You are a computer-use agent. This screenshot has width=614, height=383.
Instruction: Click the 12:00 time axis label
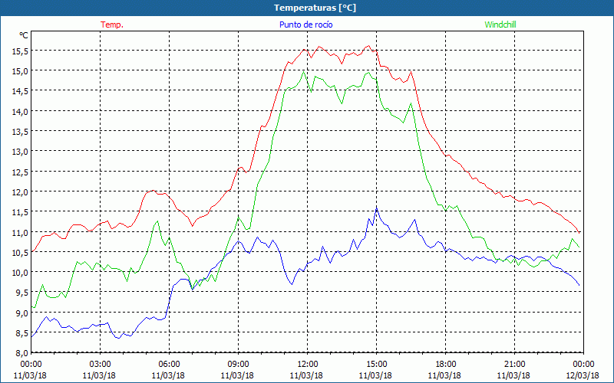[307, 365]
